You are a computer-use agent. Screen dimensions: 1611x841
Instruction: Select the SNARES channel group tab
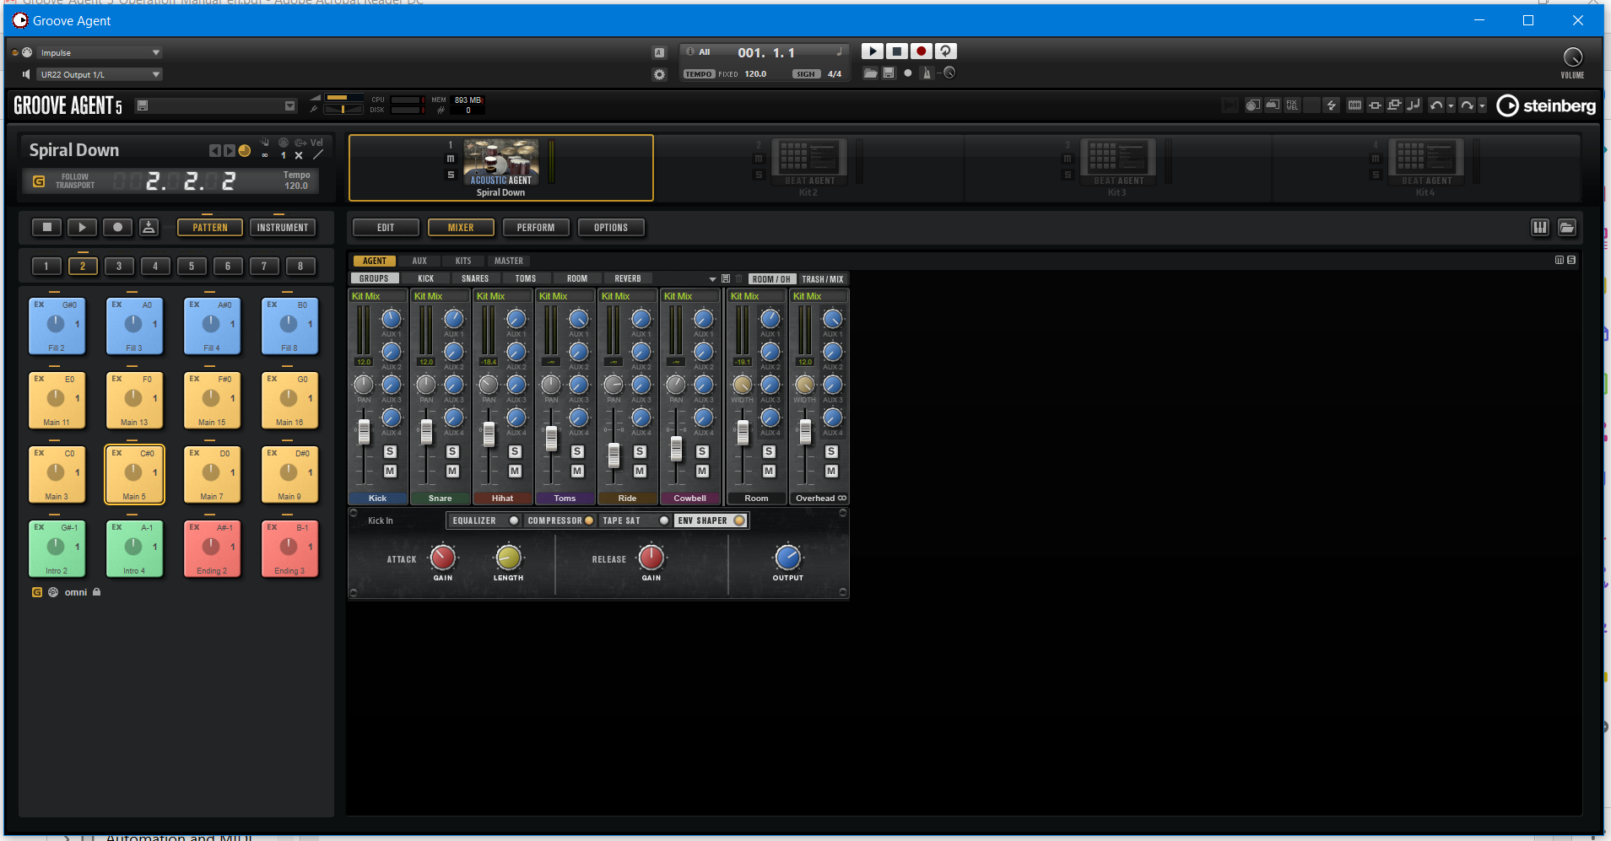point(475,278)
